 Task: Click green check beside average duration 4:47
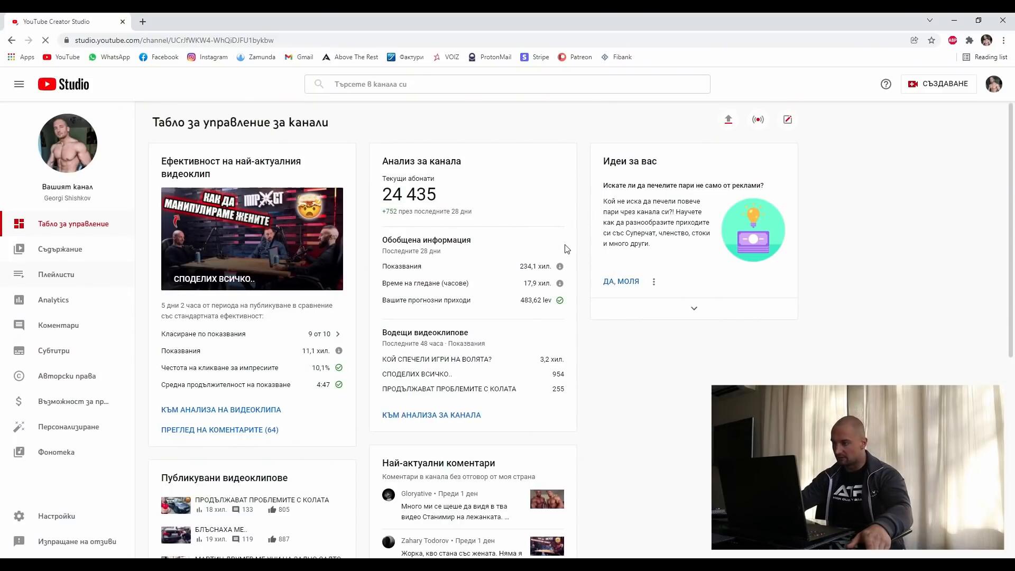339,385
